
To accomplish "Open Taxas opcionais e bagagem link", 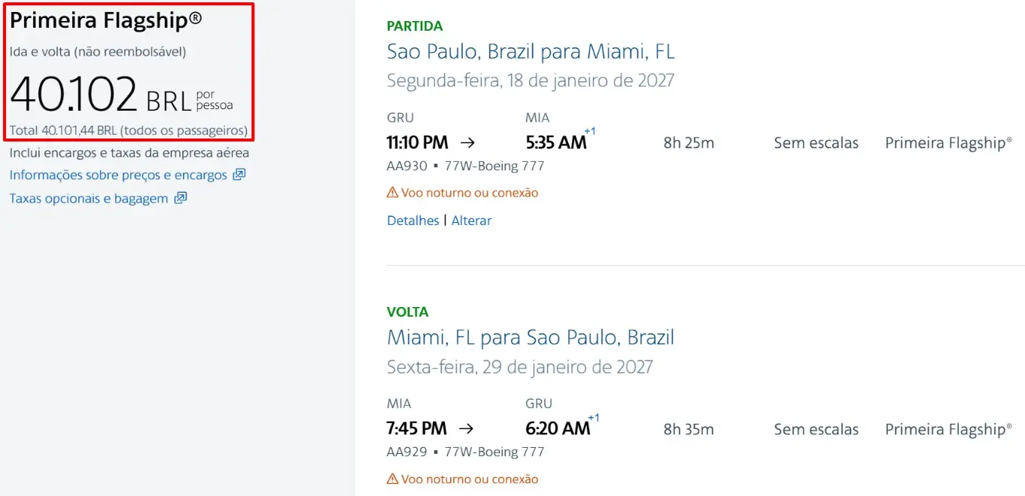I will click(89, 199).
